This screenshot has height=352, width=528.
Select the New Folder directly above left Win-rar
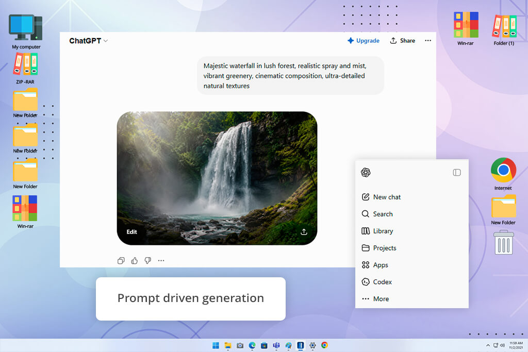point(25,174)
